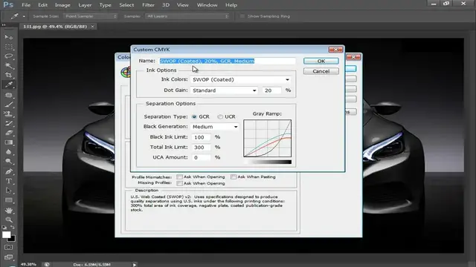Open the Filter menu

148,5
